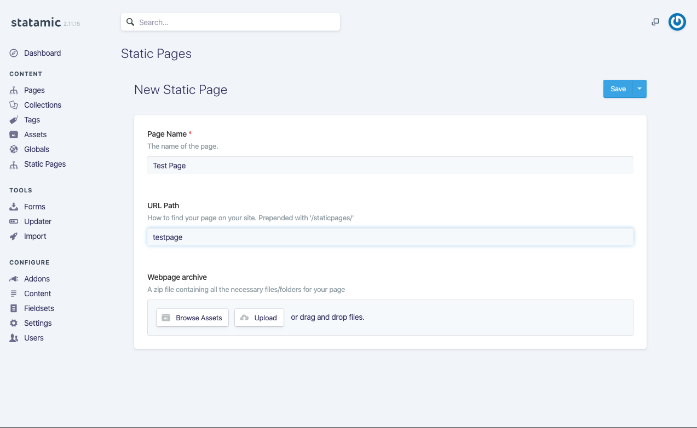This screenshot has width=697, height=428.
Task: Click the 'Webpage archive' field label
Action: click(177, 277)
